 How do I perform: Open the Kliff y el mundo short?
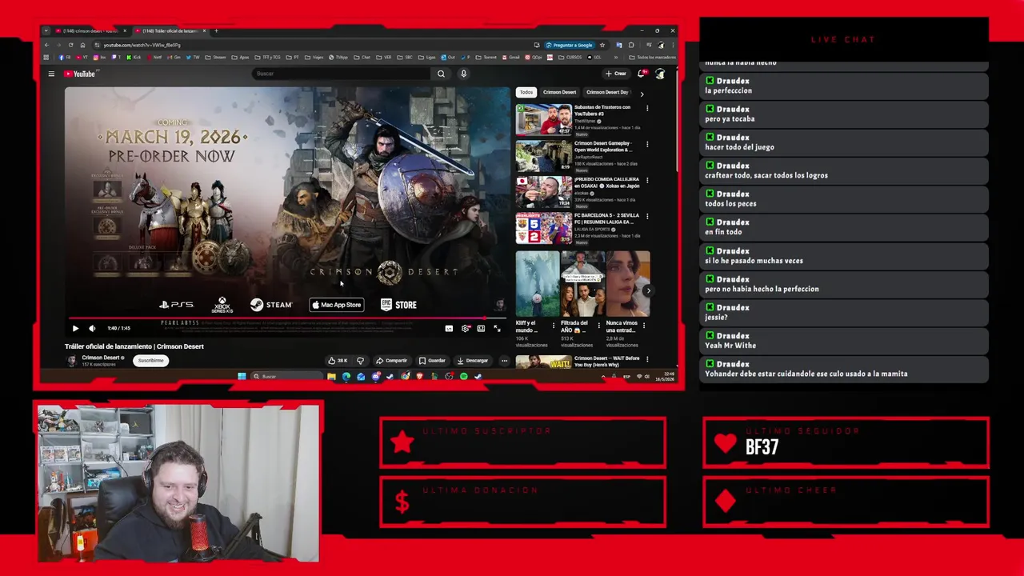538,284
